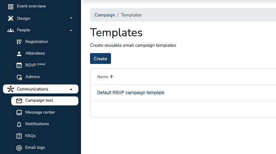Click the Design tools icon

coord(10,18)
